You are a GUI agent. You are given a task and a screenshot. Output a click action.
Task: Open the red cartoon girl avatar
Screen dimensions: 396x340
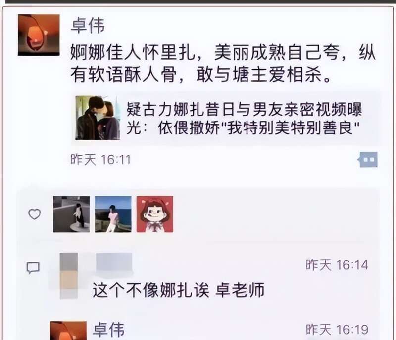tap(155, 214)
